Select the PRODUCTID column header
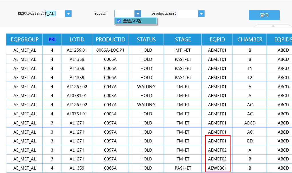 coord(110,39)
